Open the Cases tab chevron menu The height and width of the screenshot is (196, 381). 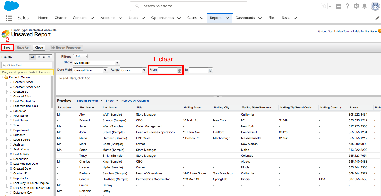point(202,18)
